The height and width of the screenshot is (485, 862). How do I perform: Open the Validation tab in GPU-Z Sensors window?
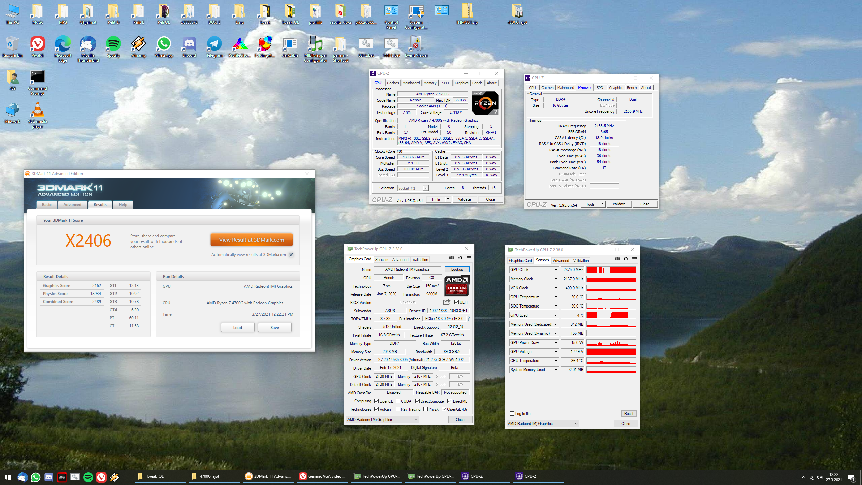point(581,261)
